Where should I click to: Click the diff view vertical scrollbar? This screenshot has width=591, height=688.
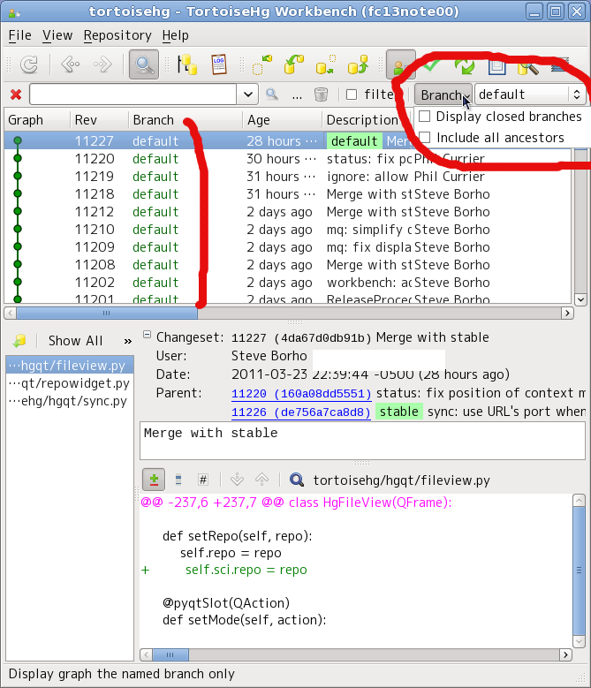coord(580,571)
